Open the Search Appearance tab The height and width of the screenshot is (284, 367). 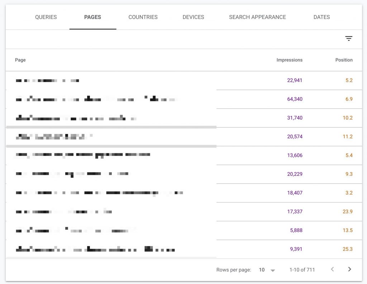pos(257,17)
